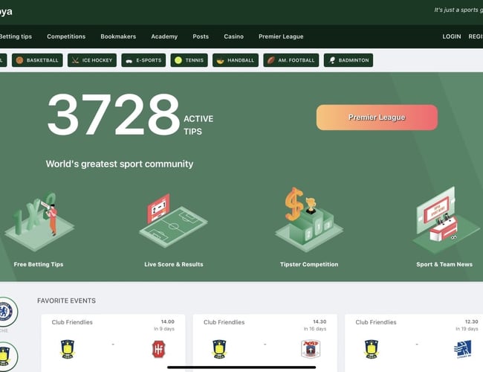Open the Free Betting Tips illustration
Screen dimensions: 483x372
click(39, 222)
